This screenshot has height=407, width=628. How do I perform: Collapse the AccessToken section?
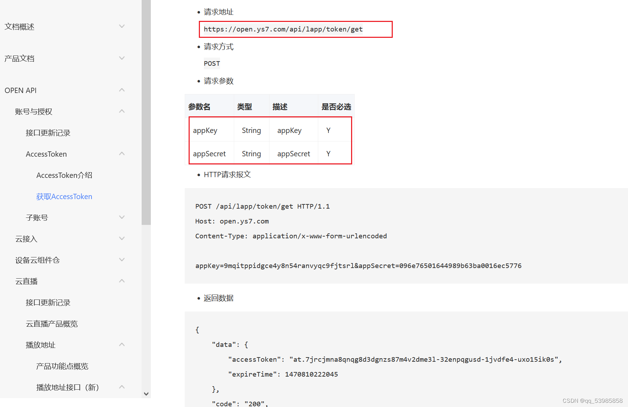(122, 153)
